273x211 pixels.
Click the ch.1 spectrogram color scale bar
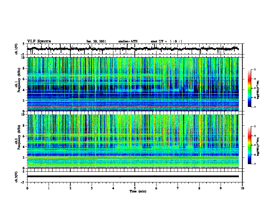click(x=250, y=88)
